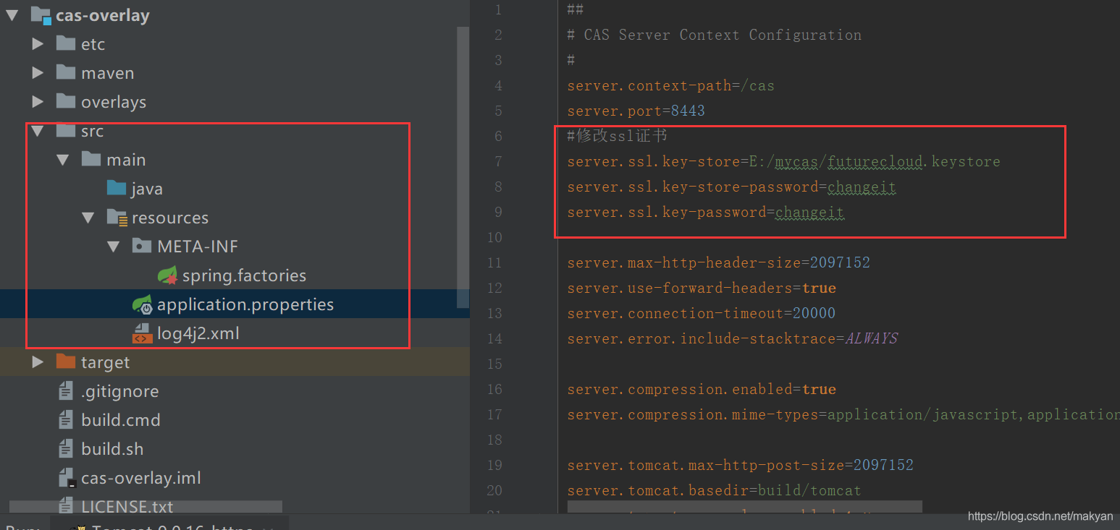1120x530 pixels.
Task: Expand the maven folder arrow
Action: (x=38, y=73)
